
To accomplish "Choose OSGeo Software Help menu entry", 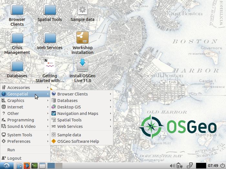I will pyautogui.click(x=78, y=141).
